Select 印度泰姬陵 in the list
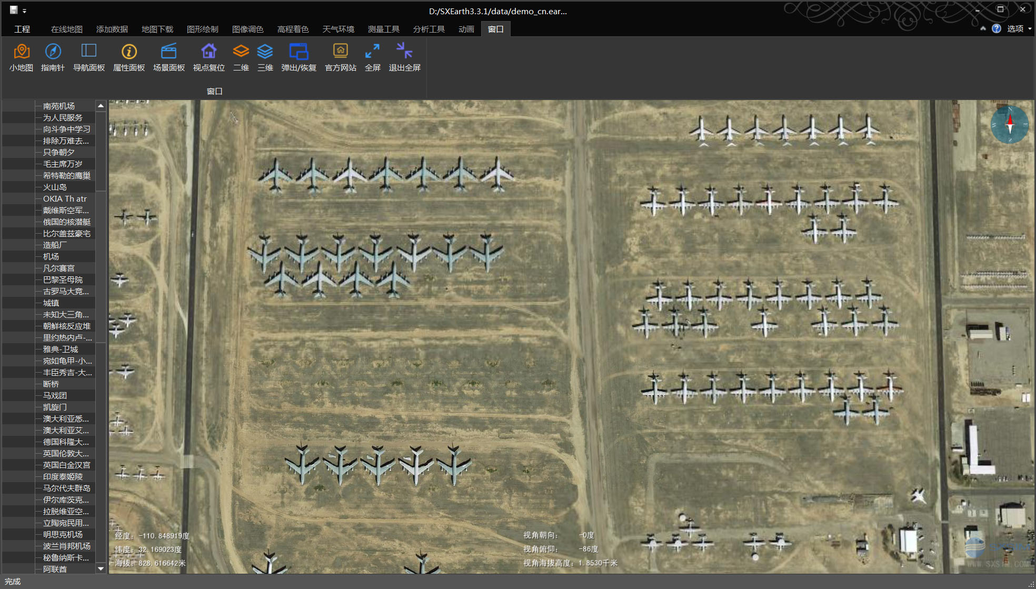The width and height of the screenshot is (1036, 589). pos(63,476)
